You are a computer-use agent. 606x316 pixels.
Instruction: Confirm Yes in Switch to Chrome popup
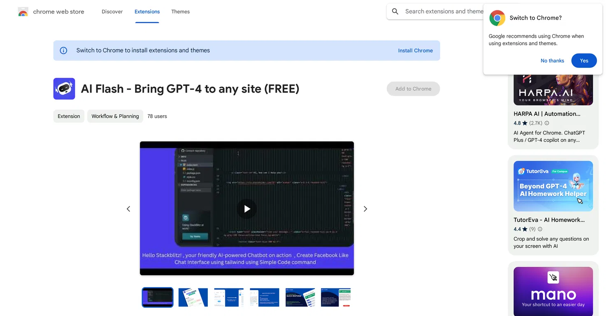click(x=584, y=60)
